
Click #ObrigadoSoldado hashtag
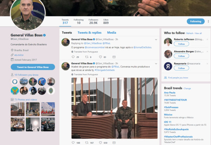[104, 70]
